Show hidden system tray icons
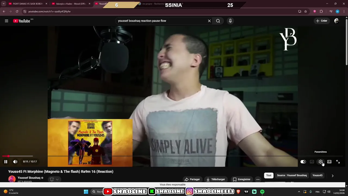The image size is (348, 196). pyautogui.click(x=299, y=192)
